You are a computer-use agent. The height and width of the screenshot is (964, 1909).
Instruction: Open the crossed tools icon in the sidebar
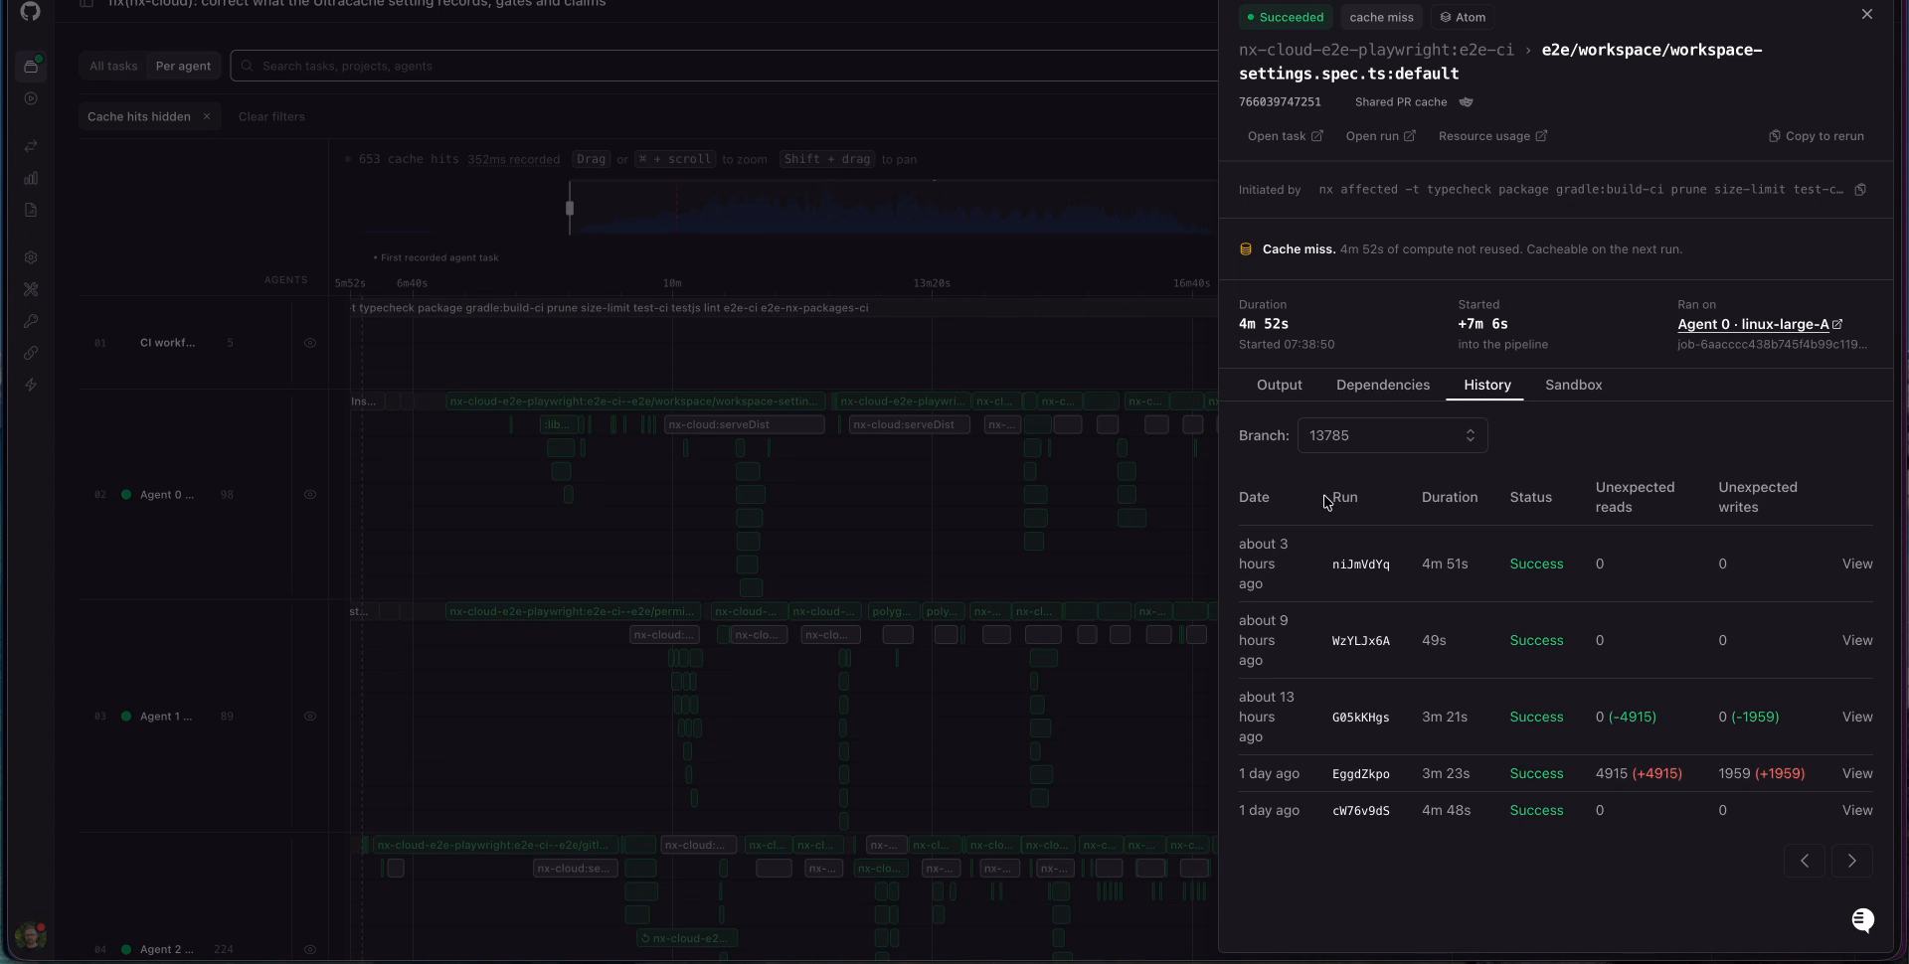(x=31, y=289)
